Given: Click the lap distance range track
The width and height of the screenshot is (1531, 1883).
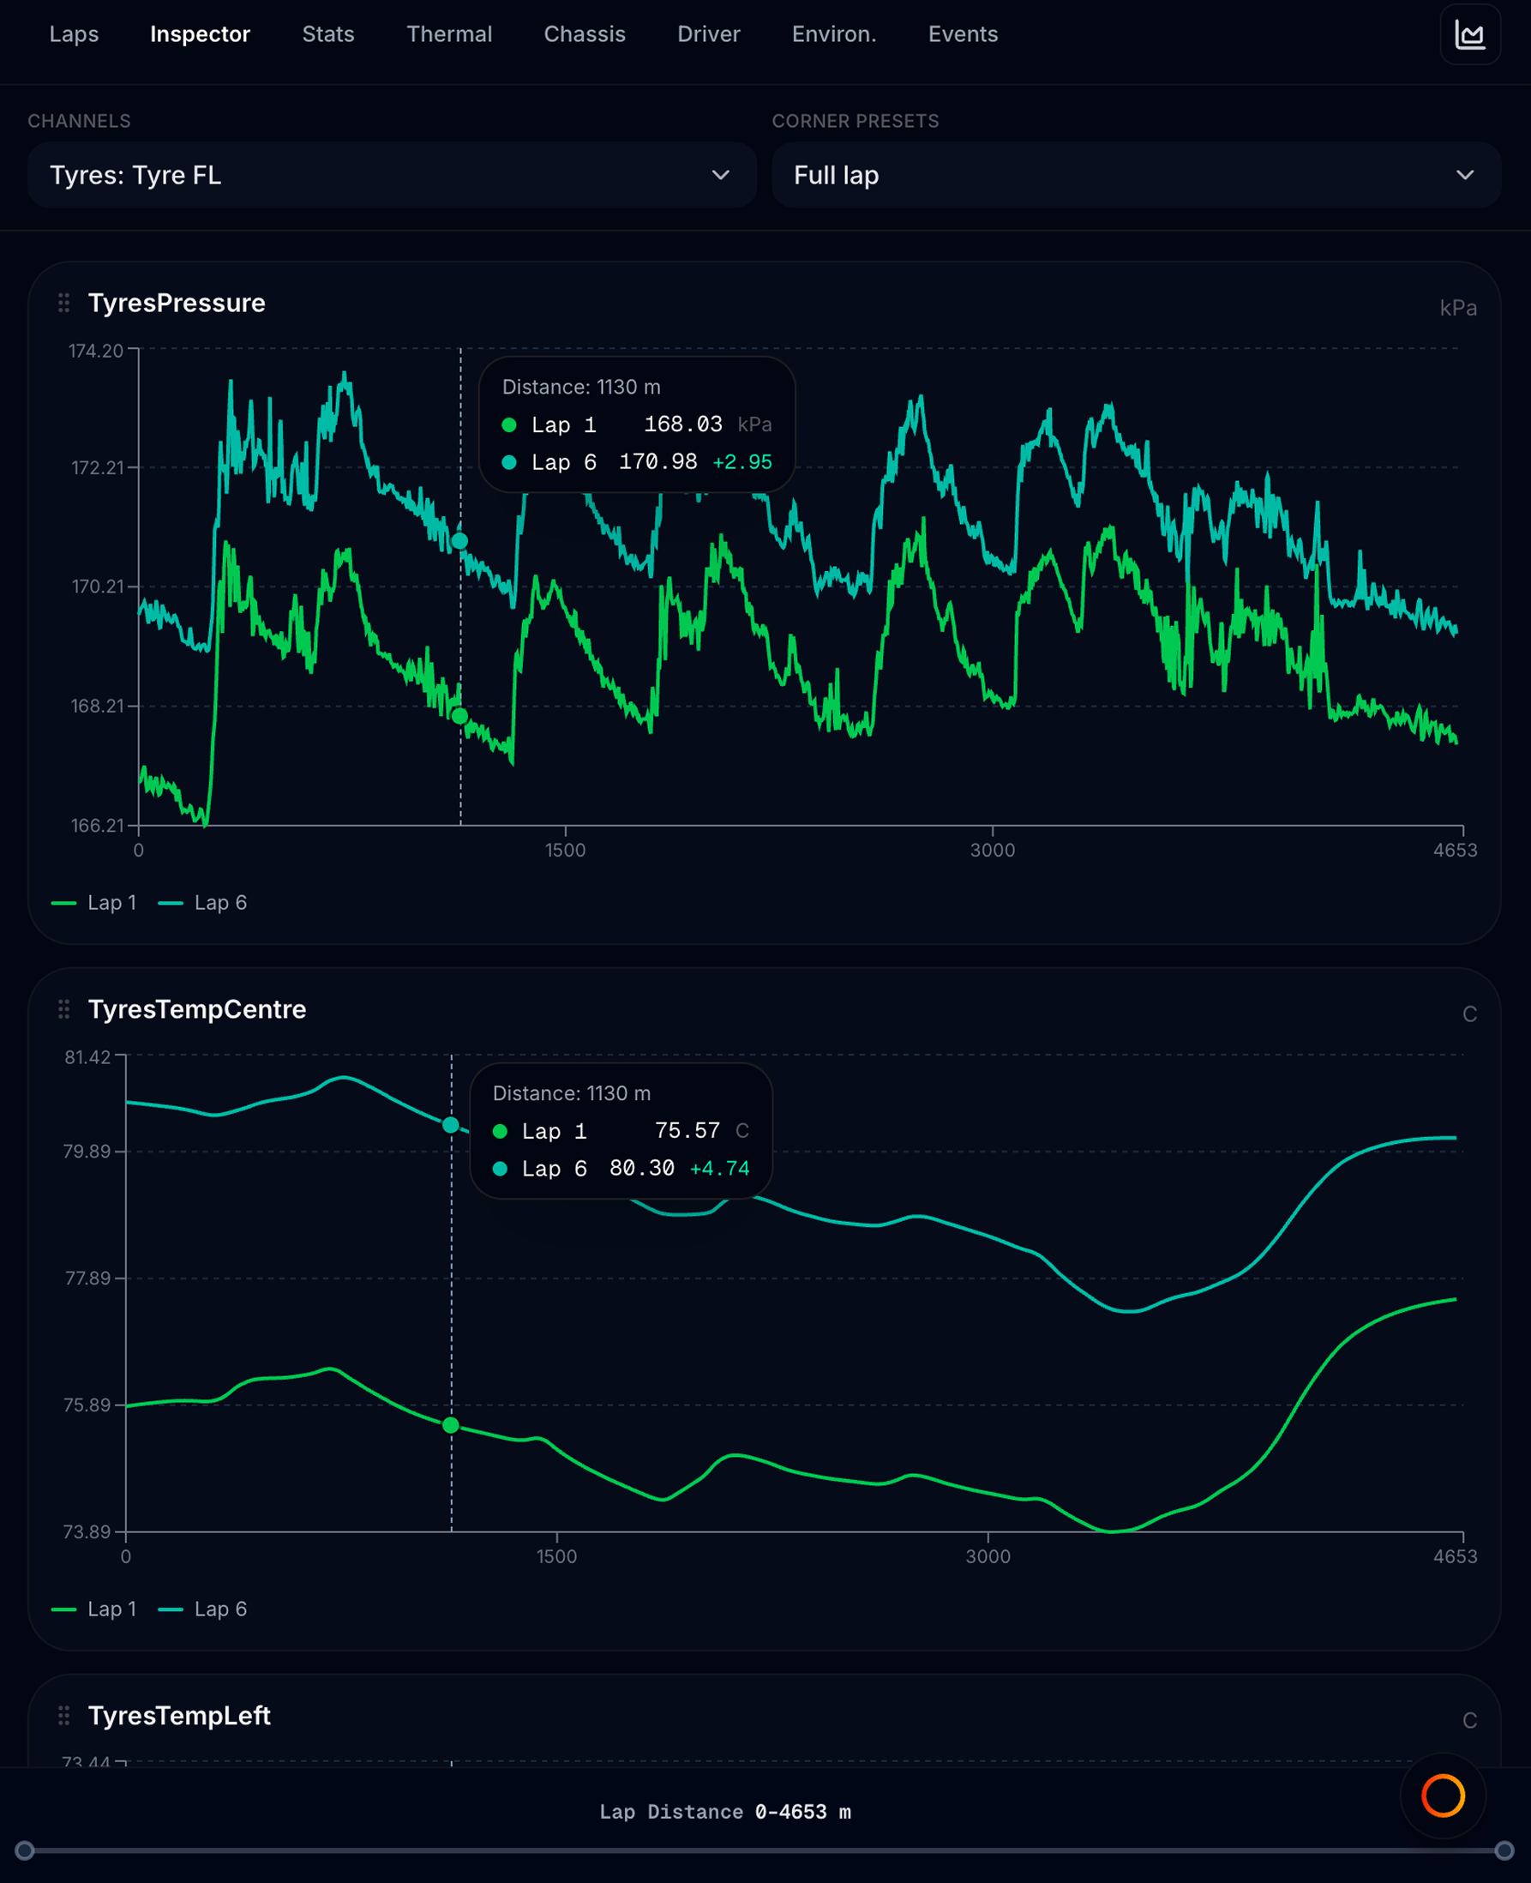Looking at the screenshot, I should pyautogui.click(x=765, y=1850).
